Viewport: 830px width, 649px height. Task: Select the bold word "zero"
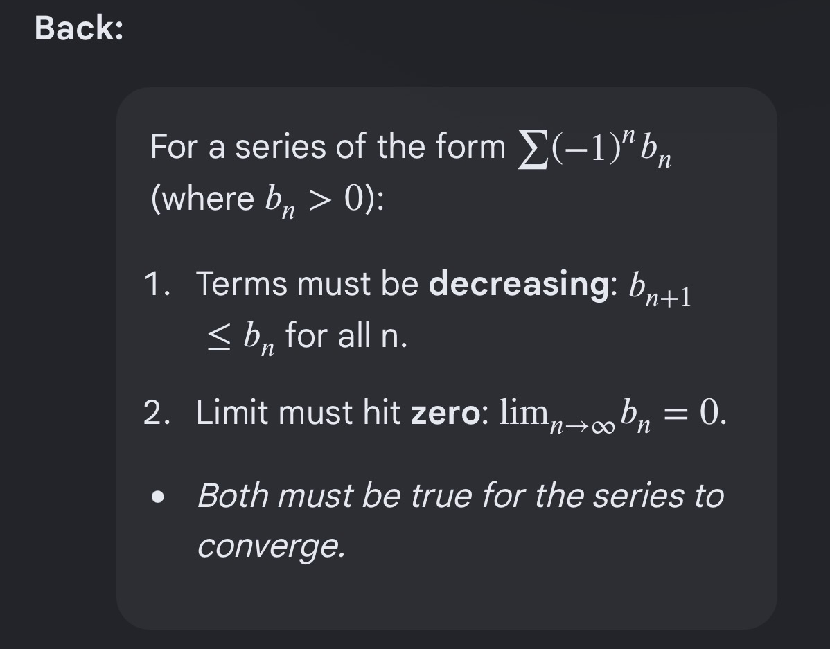pyautogui.click(x=445, y=414)
